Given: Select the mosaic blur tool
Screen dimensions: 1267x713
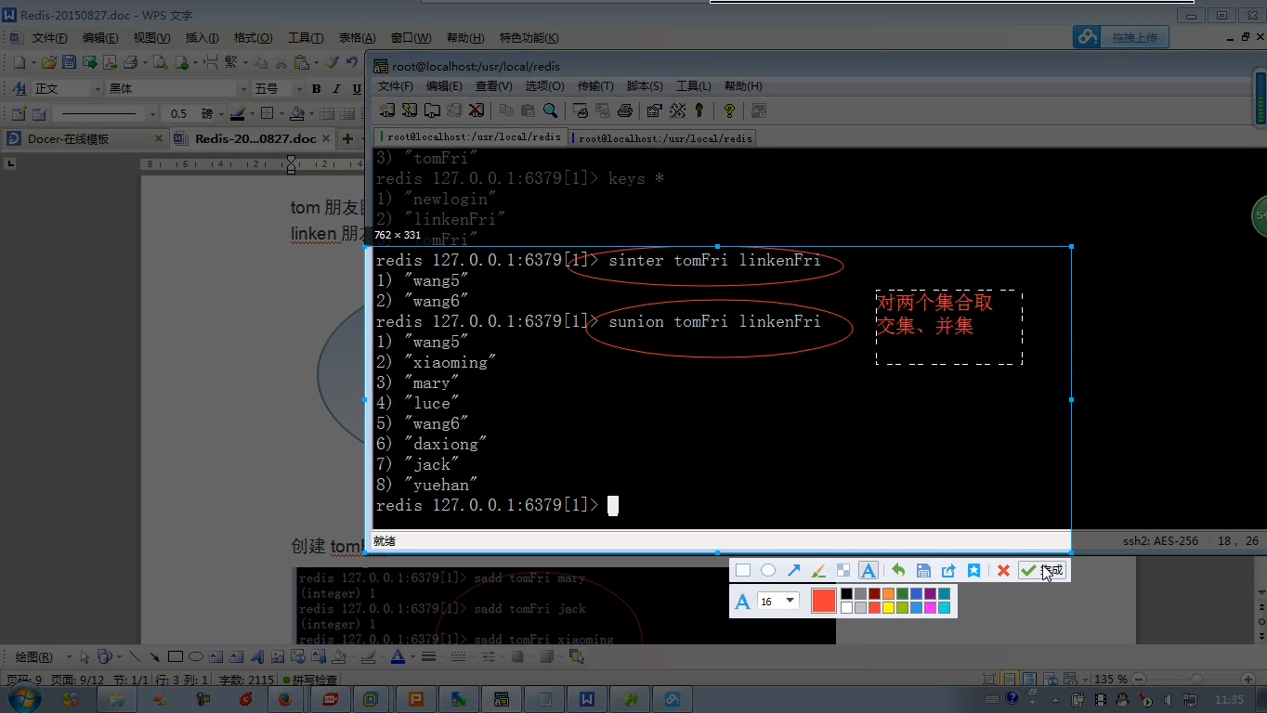Looking at the screenshot, I should tap(843, 571).
